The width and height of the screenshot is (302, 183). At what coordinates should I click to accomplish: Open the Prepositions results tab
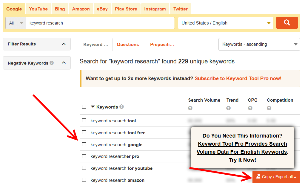tap(162, 45)
